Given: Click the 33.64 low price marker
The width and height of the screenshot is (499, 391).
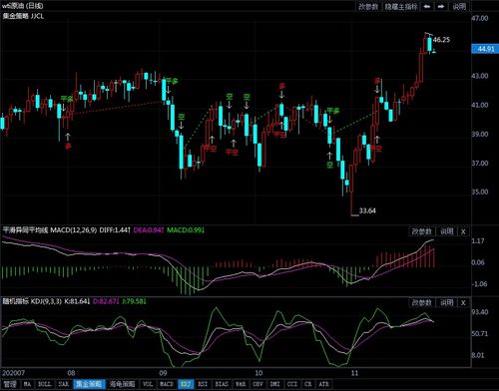Looking at the screenshot, I should point(367,210).
